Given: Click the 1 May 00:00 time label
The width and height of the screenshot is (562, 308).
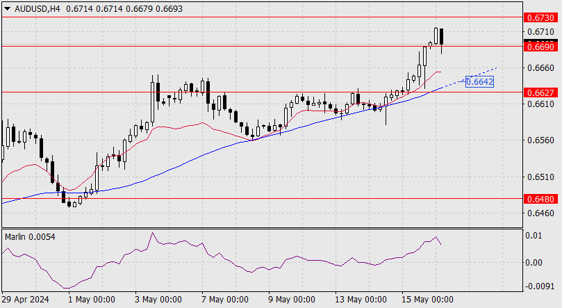Looking at the screenshot, I should [x=92, y=300].
